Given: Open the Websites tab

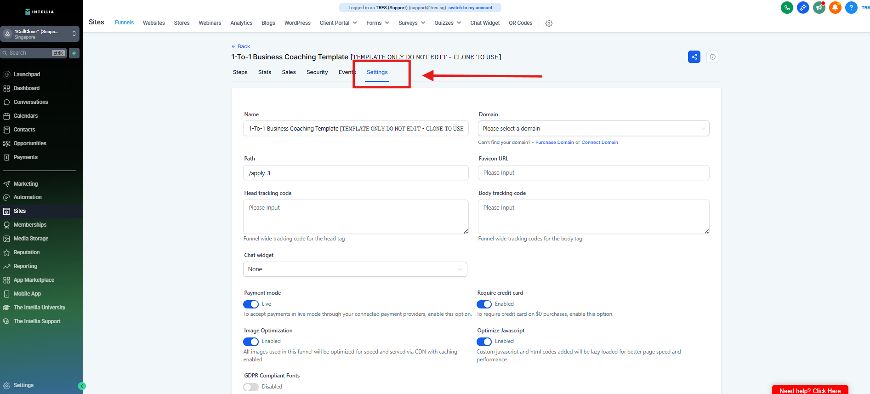Looking at the screenshot, I should point(154,23).
